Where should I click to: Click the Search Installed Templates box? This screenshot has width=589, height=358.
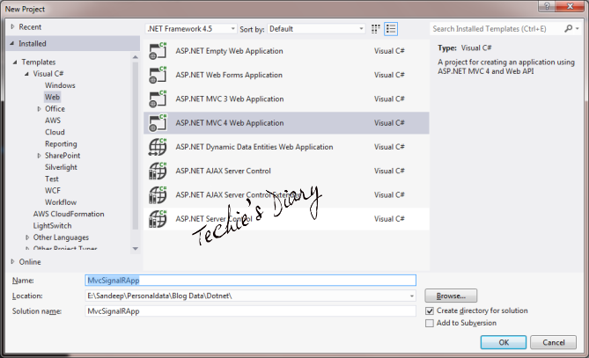[496, 29]
